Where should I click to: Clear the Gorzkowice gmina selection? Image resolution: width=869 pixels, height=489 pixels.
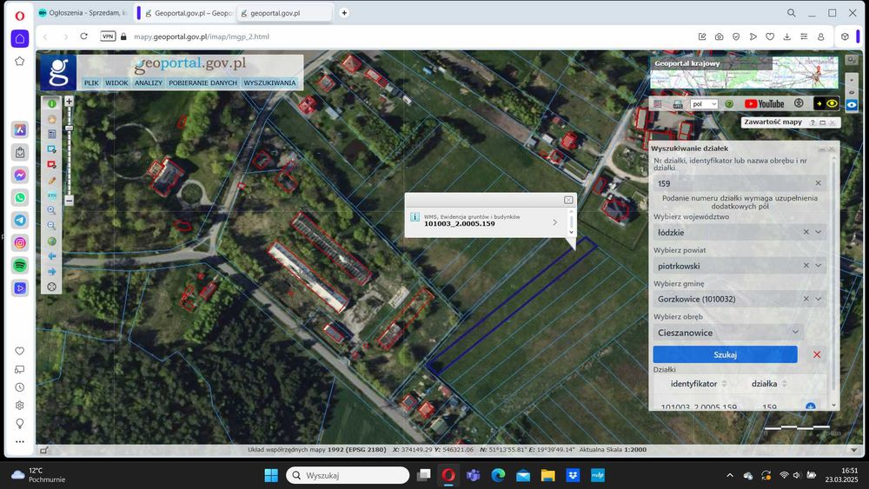(806, 299)
